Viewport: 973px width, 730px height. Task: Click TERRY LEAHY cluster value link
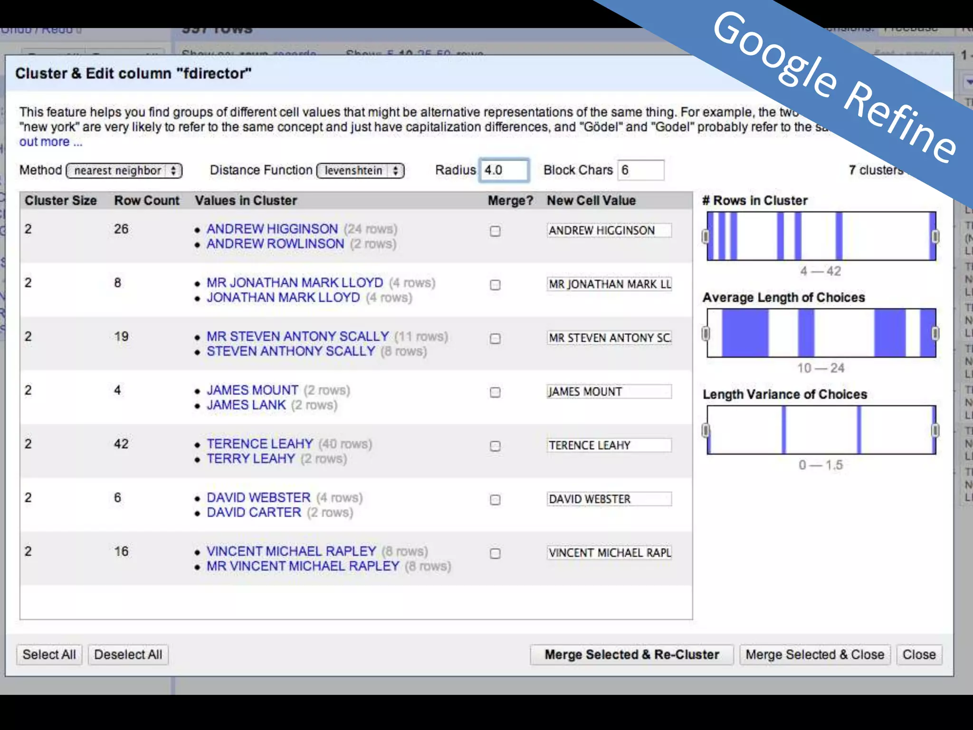(251, 459)
